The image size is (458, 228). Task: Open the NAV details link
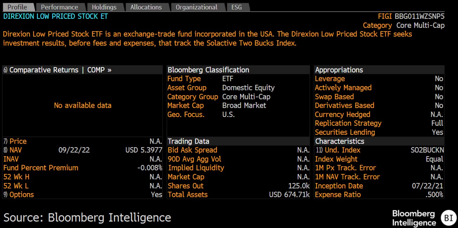coord(16,150)
